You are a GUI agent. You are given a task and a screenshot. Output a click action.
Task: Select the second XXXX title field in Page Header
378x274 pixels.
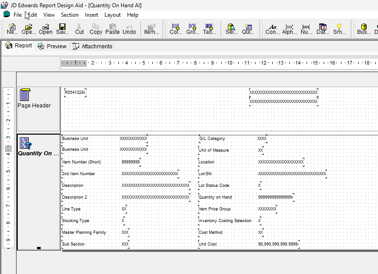(x=283, y=102)
